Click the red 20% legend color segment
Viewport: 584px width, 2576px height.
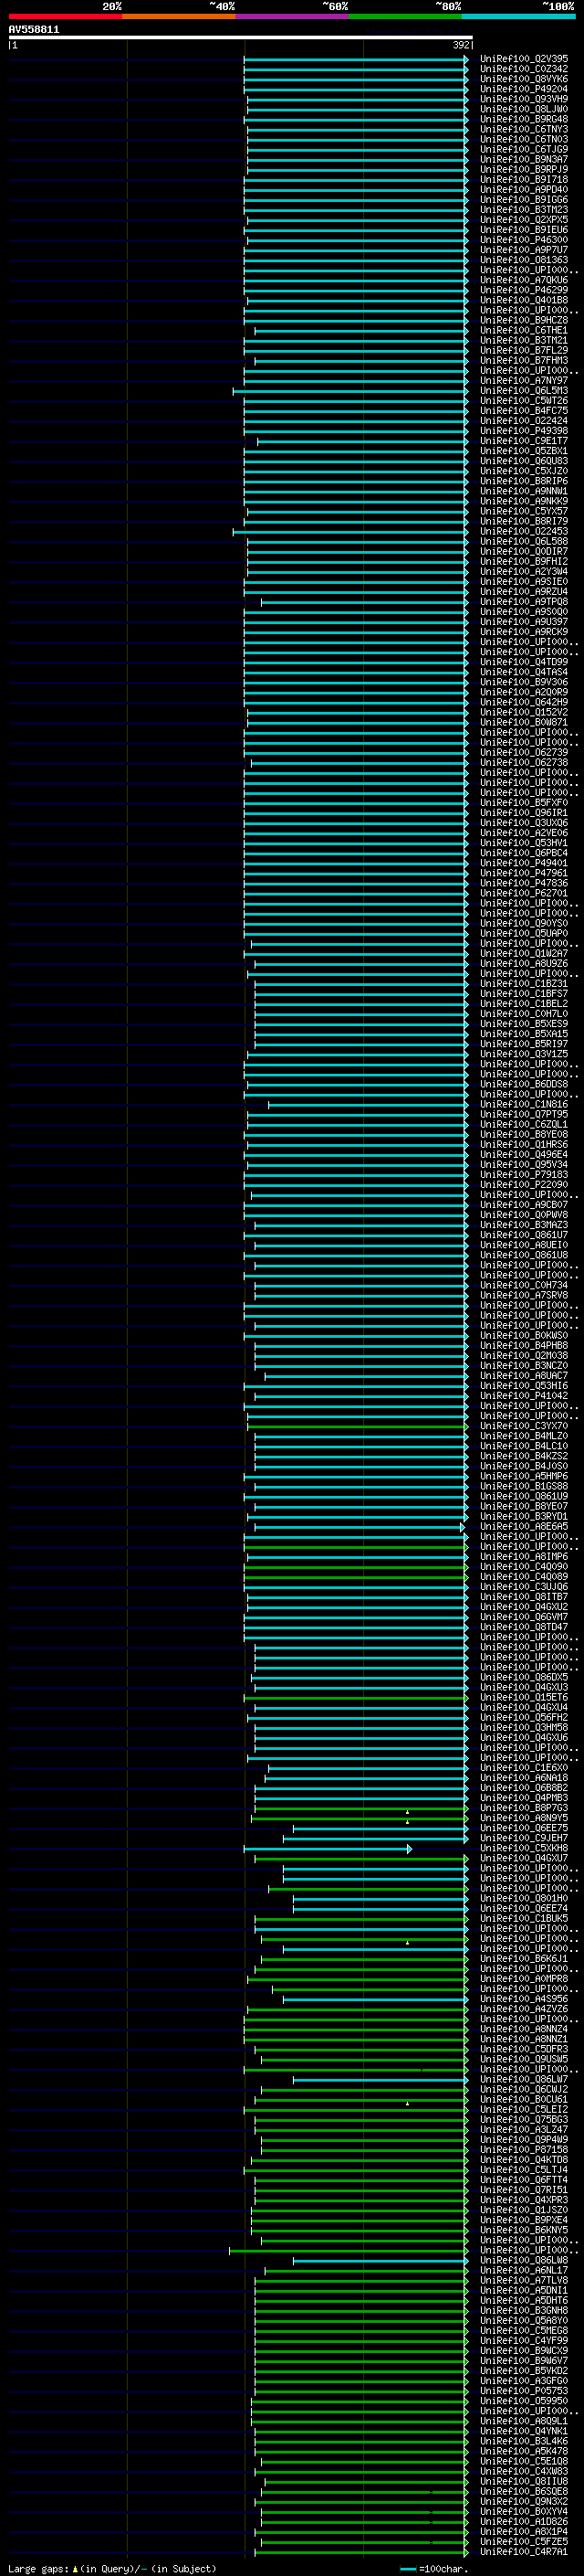click(x=65, y=16)
